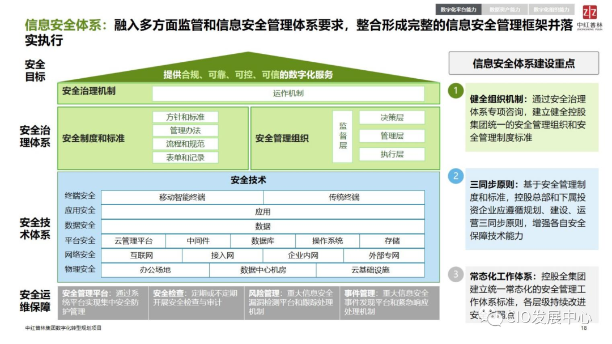This screenshot has height=344, width=612.
Task: Click the 安全治理体系 side label
Action: pyautogui.click(x=35, y=136)
